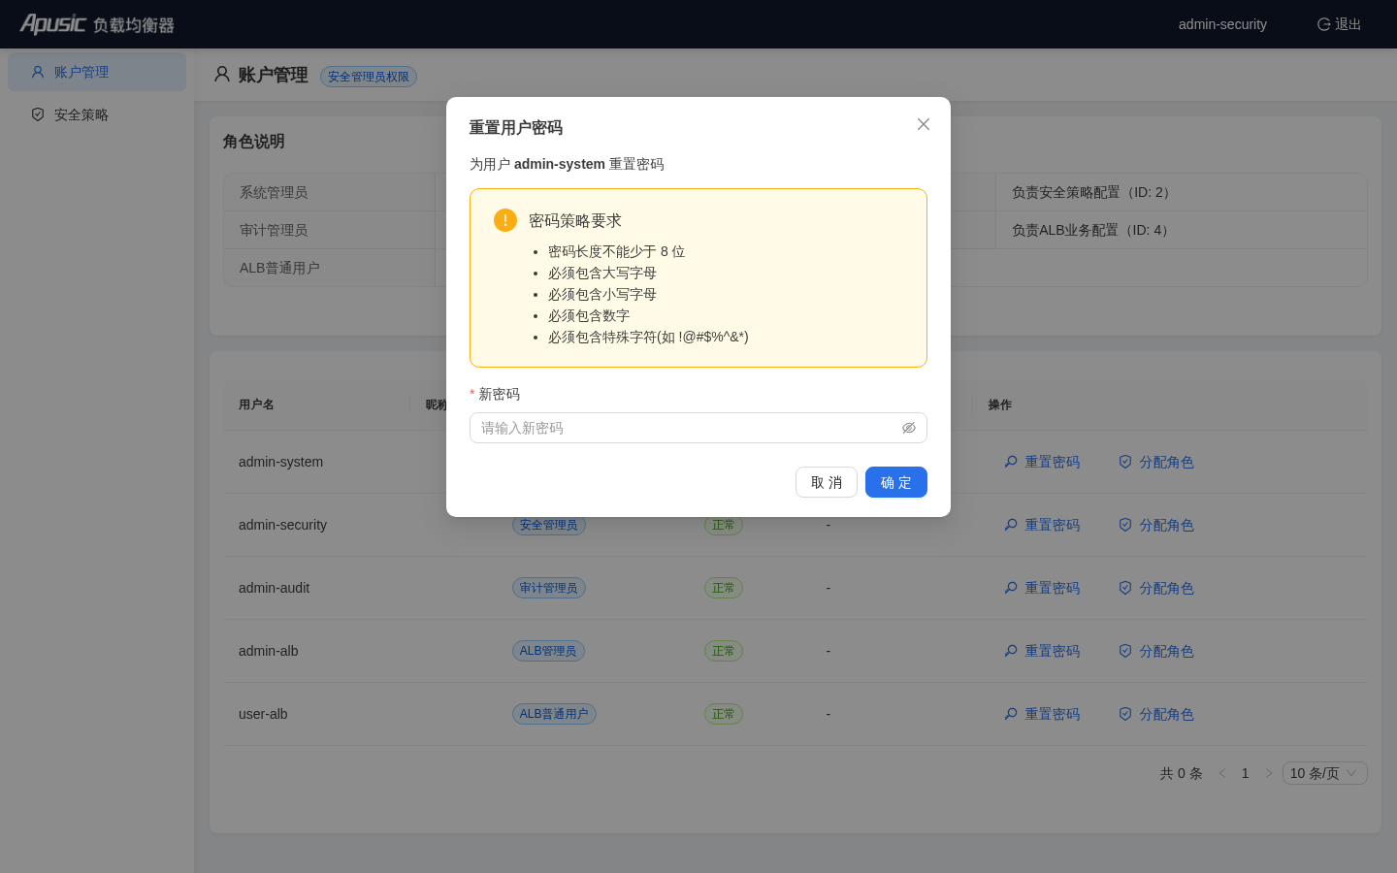Select page 1 in pagination

point(1246,773)
